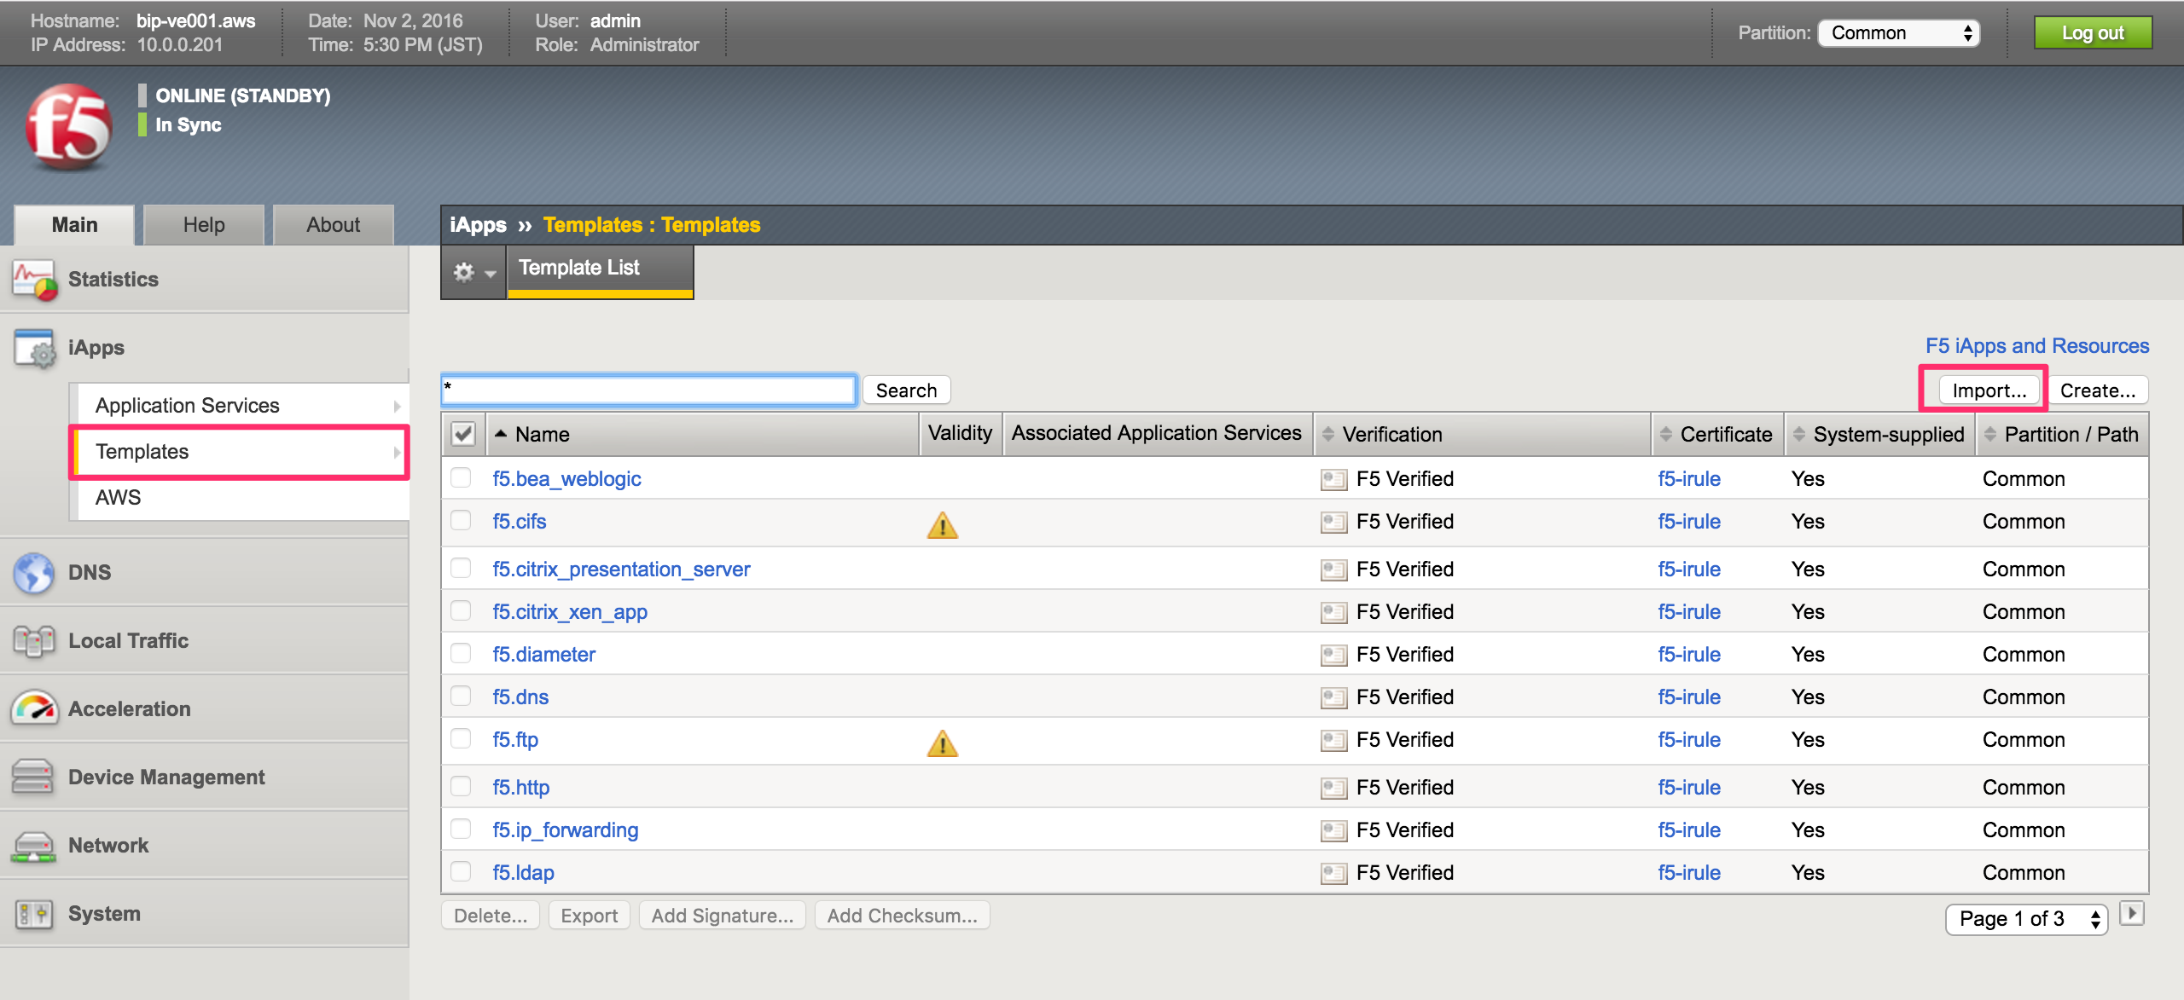
Task: Click the iApps sidebar icon
Action: (x=34, y=348)
